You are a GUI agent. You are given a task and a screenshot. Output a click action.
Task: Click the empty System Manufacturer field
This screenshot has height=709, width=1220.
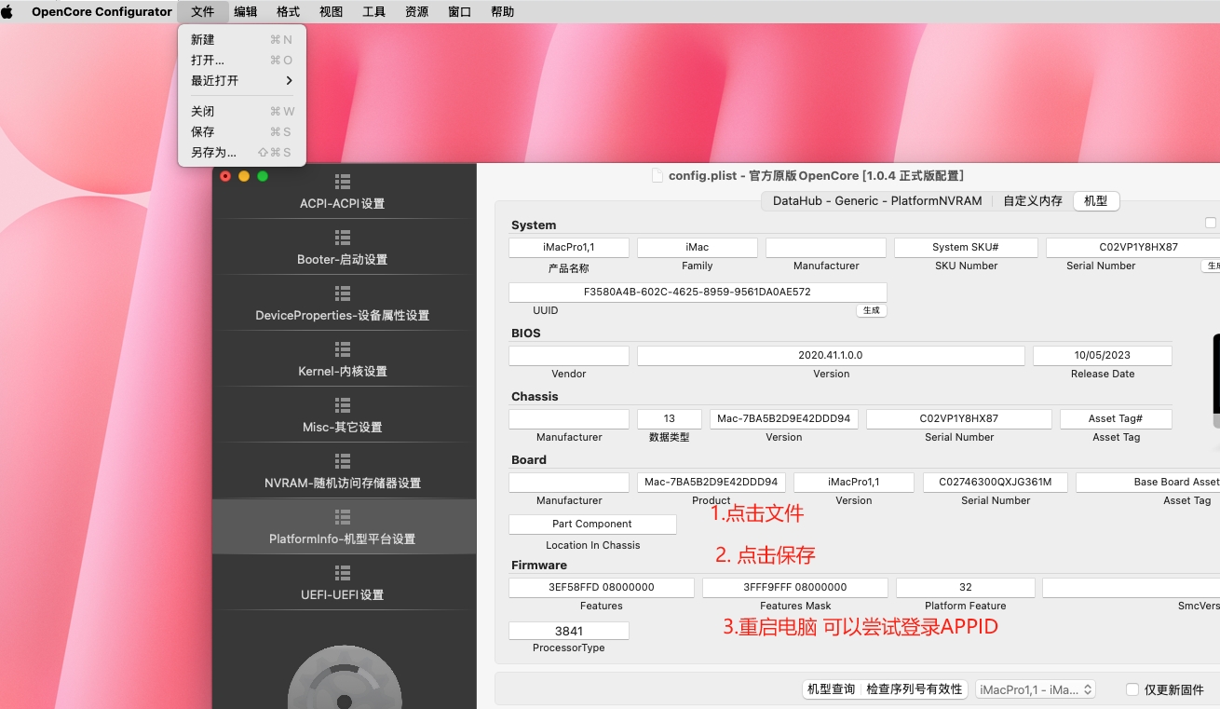826,247
